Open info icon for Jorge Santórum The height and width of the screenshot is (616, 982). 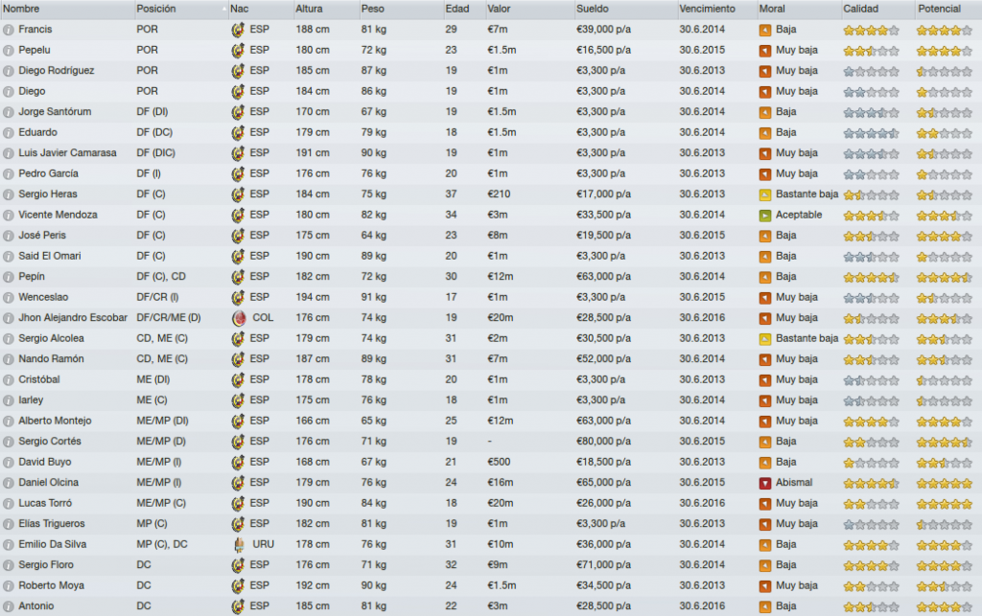8,112
